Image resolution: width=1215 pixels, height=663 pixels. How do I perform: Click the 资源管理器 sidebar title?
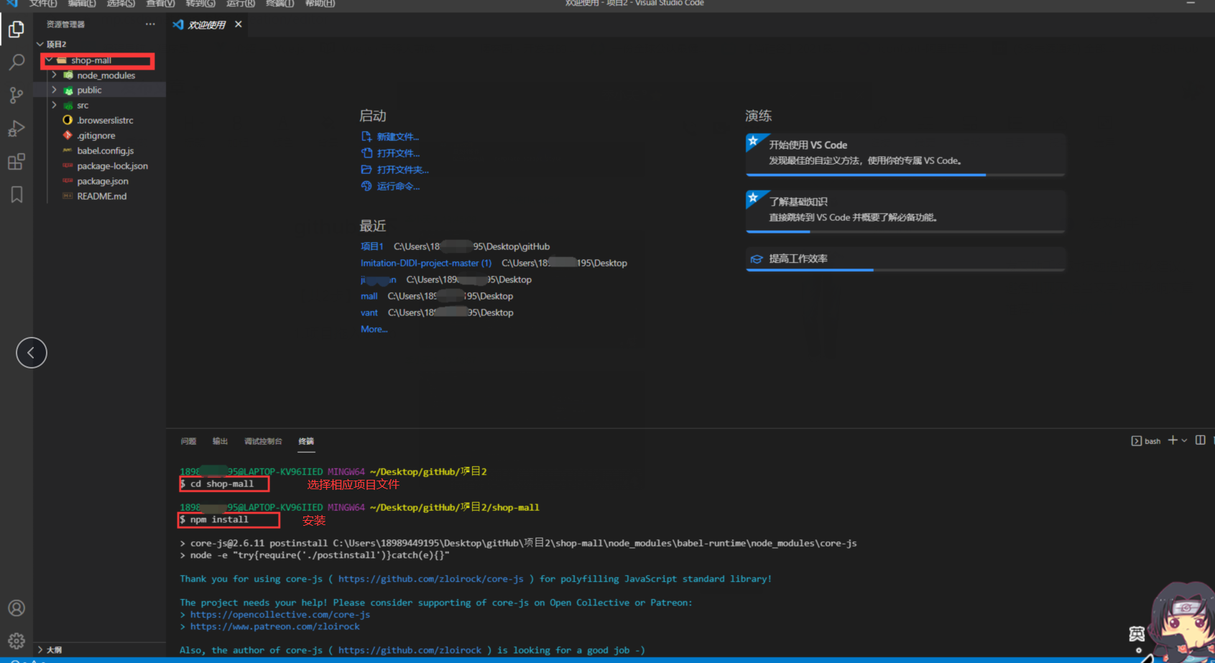coord(65,24)
